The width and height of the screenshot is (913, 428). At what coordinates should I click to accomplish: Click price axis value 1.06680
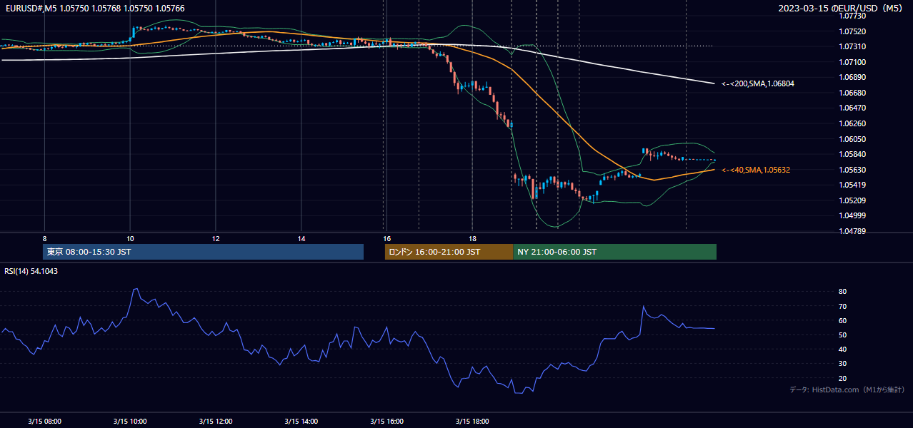click(852, 93)
